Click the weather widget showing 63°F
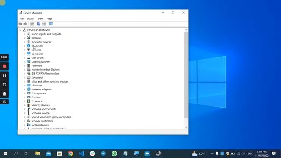The image size is (281, 158). [198, 154]
